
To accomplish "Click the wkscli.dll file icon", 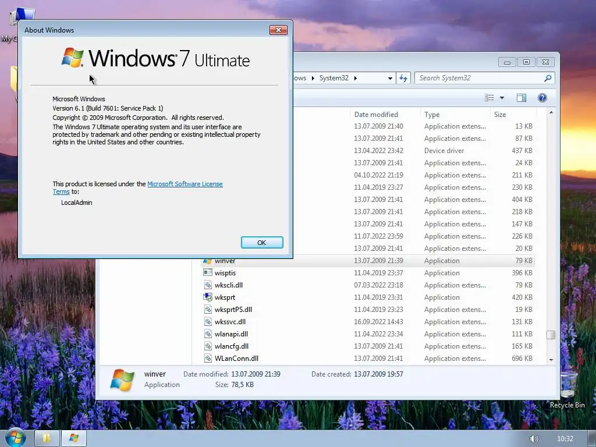I will (x=208, y=285).
